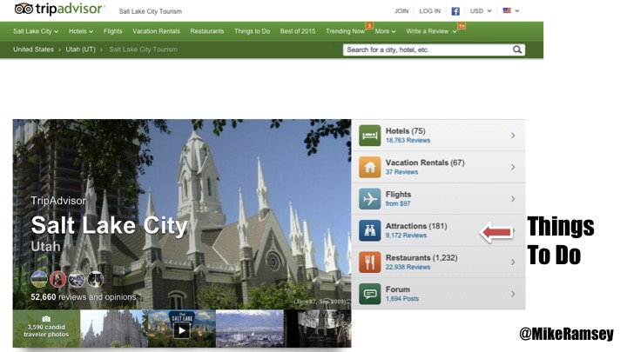Screen dimensions: 627x352
Task: Click the Forum speech bubble icon
Action: [369, 294]
